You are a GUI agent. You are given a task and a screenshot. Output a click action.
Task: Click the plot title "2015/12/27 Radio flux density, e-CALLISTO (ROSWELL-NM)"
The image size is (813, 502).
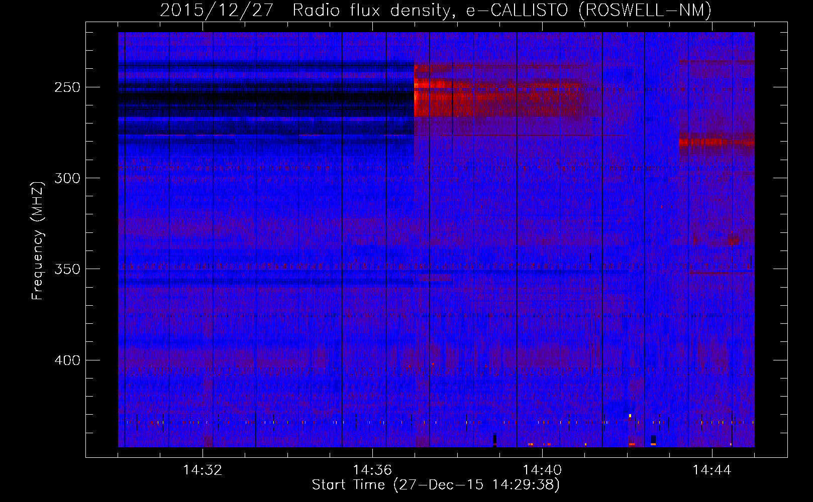(436, 10)
